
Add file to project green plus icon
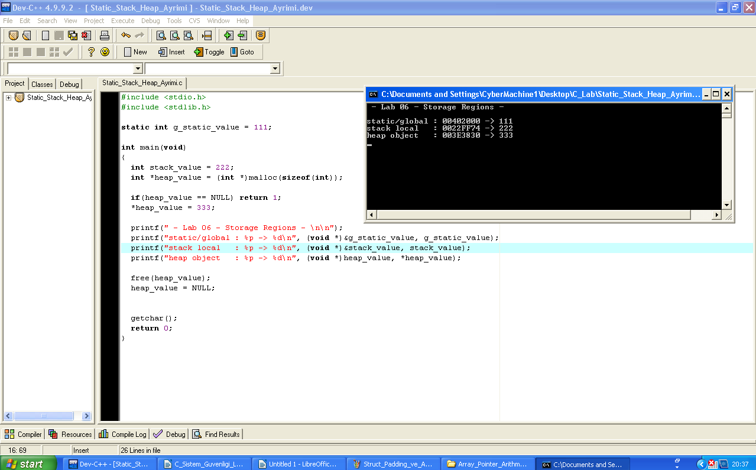tap(228, 35)
